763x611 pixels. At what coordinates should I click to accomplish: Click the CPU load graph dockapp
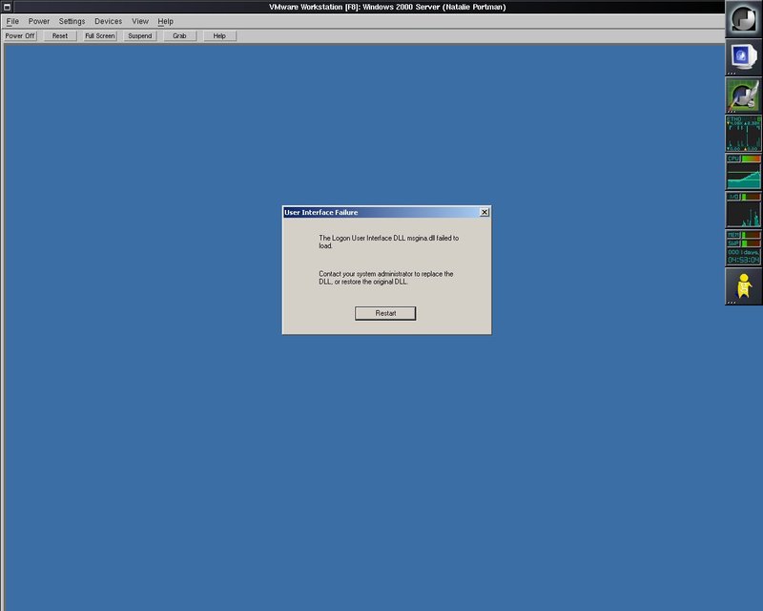click(x=744, y=172)
